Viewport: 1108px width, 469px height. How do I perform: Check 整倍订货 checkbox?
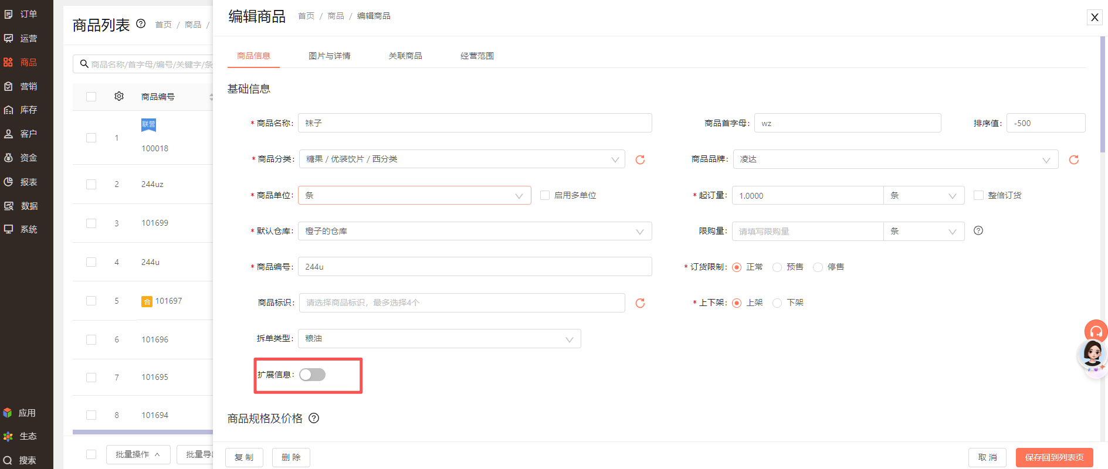point(978,195)
